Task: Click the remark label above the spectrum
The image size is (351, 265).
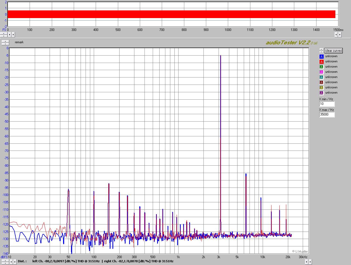Action: tap(19, 42)
